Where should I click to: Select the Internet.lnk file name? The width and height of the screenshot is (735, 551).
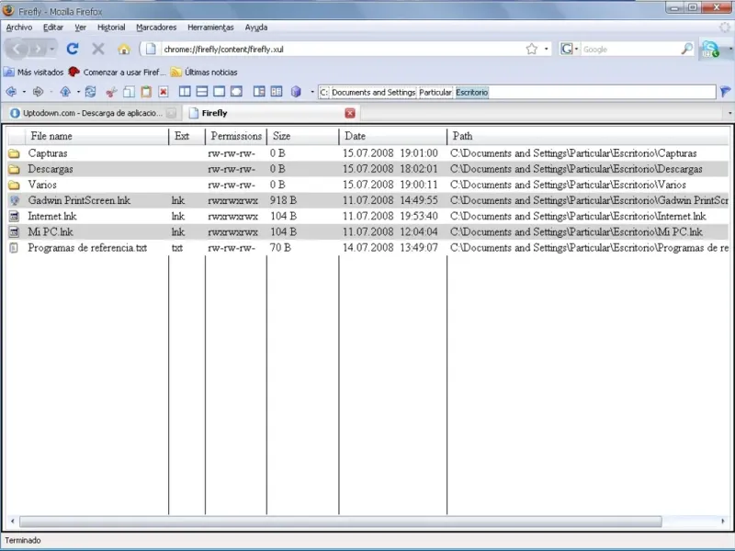click(52, 217)
